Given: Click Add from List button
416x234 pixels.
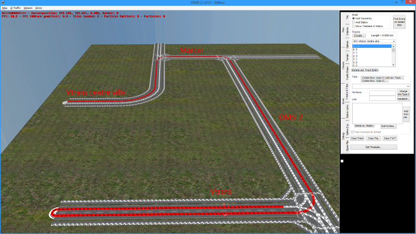Looking at the screenshot, I should point(406,114).
